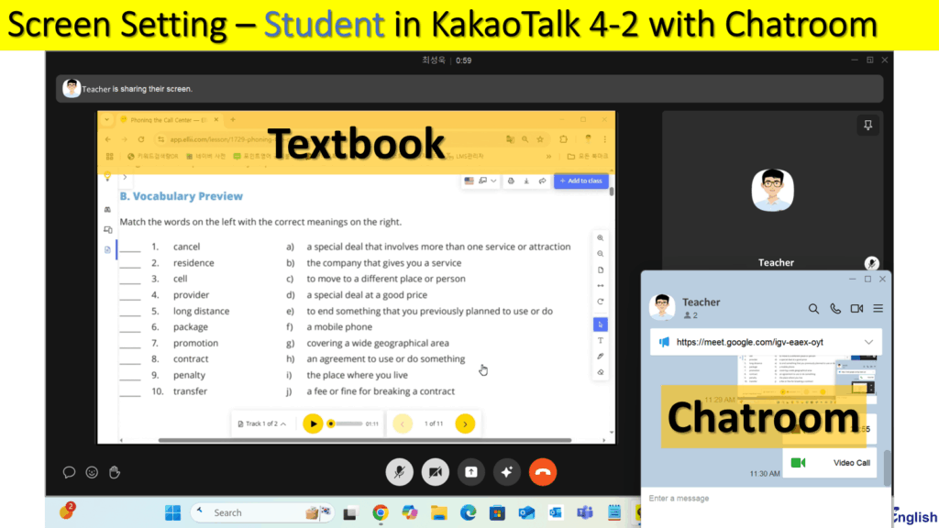Click Teacher profile avatar in chatroom header
This screenshot has height=528, width=939.
click(x=662, y=307)
